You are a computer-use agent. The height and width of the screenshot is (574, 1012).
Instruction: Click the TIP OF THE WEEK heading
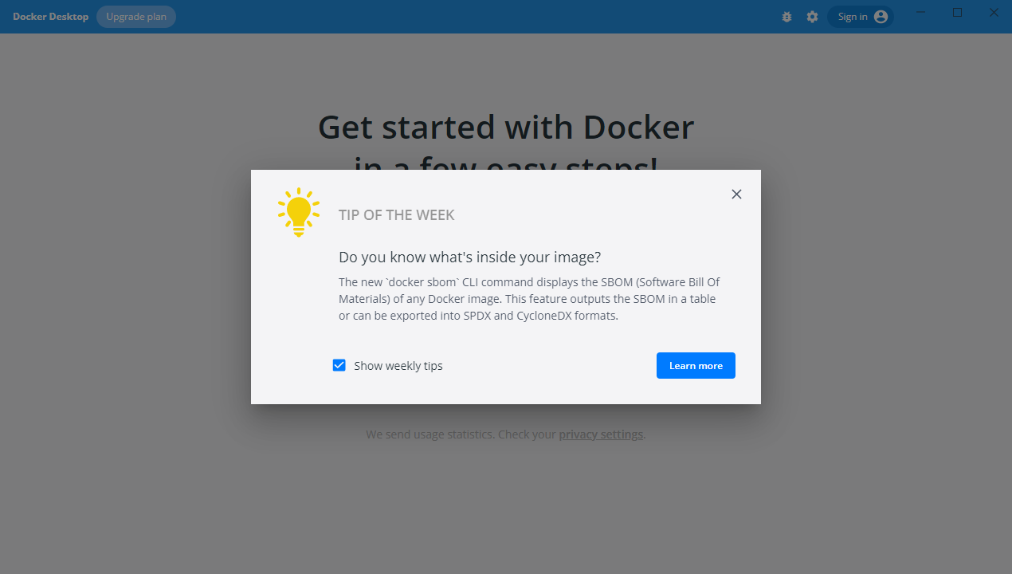[397, 215]
